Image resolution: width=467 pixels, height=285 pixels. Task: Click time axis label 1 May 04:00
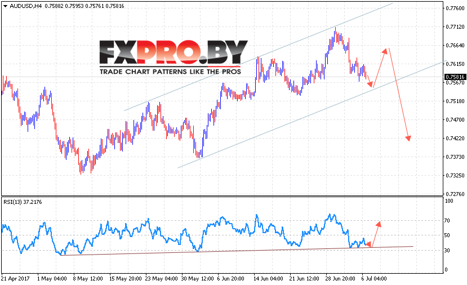pyautogui.click(x=52, y=279)
